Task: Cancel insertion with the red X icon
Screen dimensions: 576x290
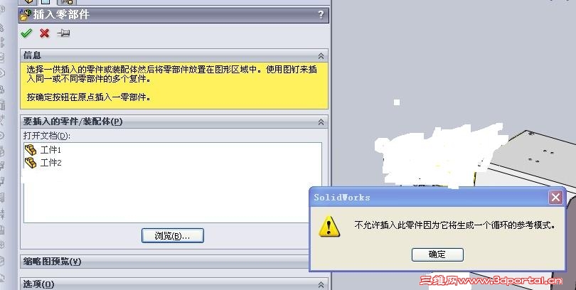Action: coord(45,33)
